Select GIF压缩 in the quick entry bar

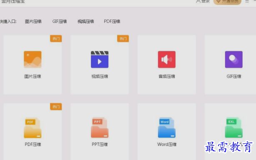pos(60,22)
